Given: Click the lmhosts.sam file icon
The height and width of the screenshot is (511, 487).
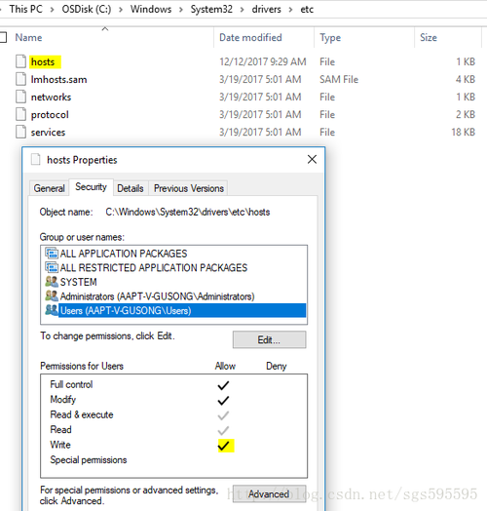Looking at the screenshot, I should [x=20, y=79].
